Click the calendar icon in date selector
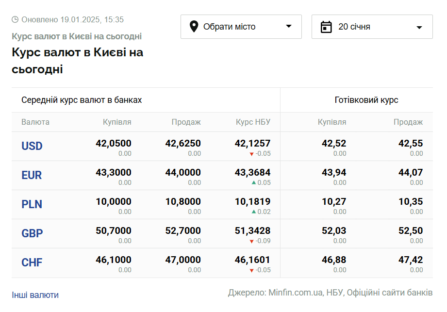Viewport: 447px width, 312px height. coord(326,27)
